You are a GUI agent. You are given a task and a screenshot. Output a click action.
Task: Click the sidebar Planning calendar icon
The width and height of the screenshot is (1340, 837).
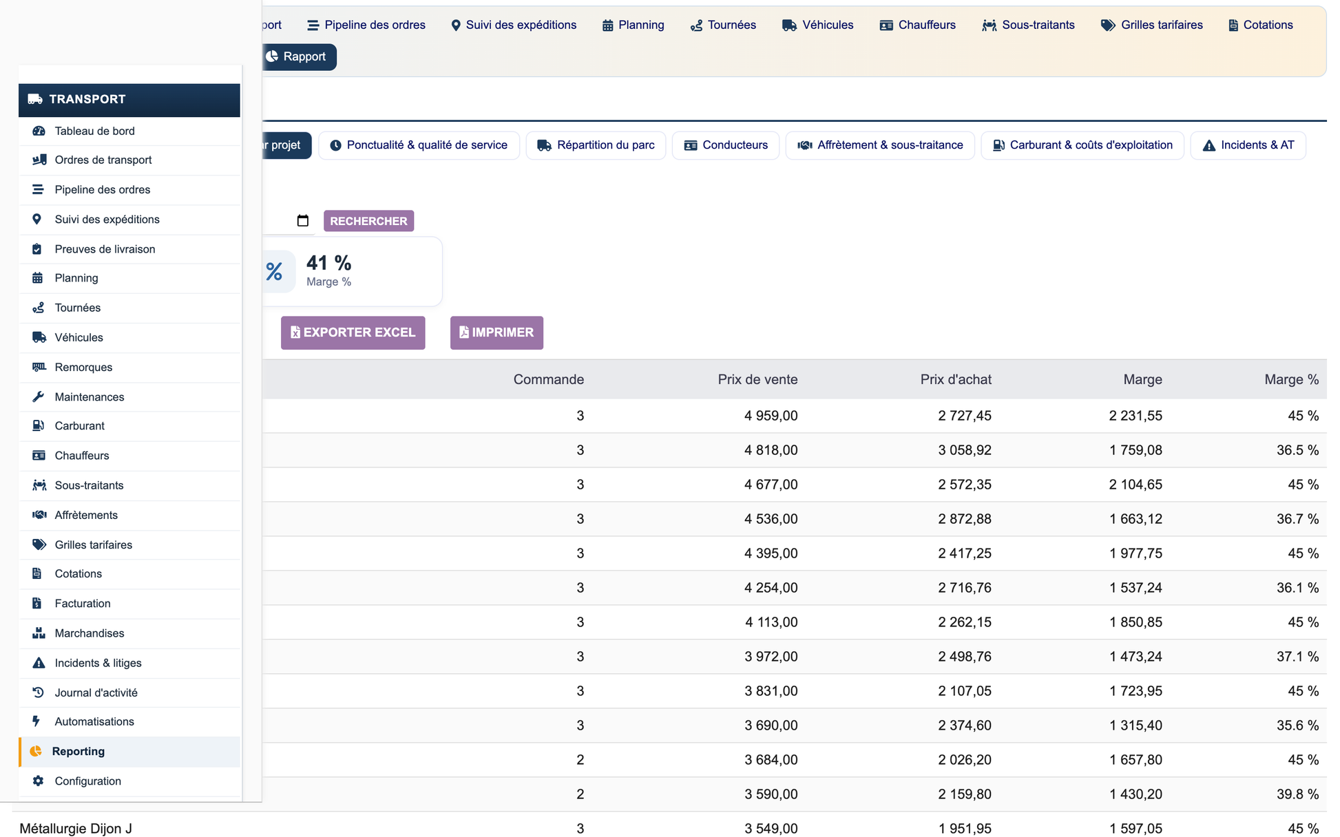click(37, 278)
